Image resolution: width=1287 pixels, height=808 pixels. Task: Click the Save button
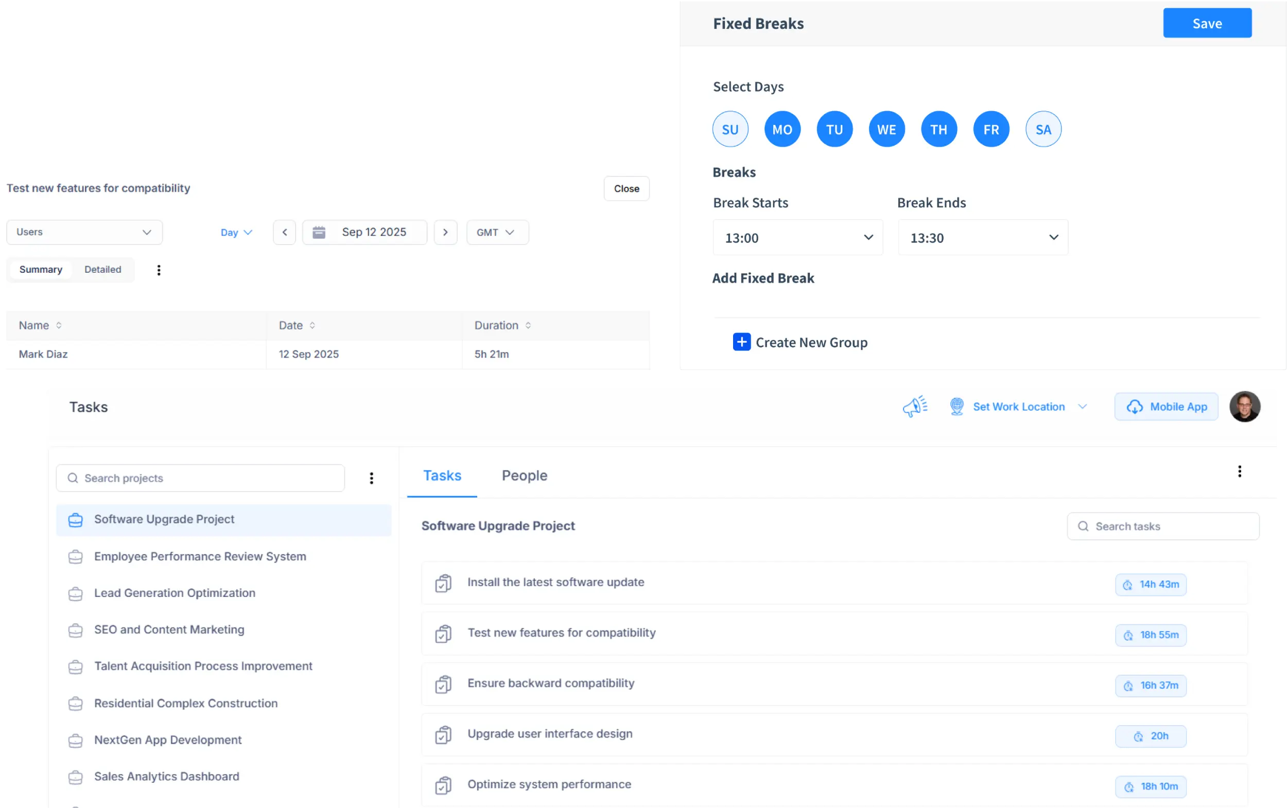click(1207, 23)
